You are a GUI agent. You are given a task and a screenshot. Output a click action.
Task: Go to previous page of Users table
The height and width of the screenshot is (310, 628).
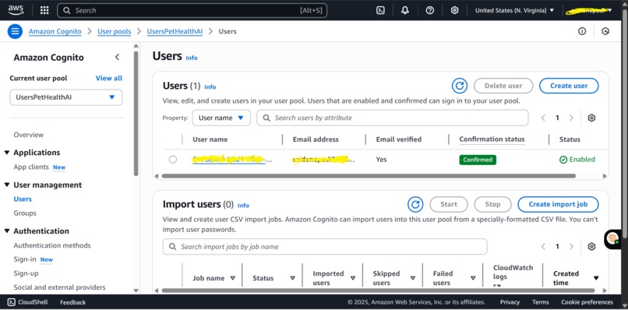coord(543,118)
